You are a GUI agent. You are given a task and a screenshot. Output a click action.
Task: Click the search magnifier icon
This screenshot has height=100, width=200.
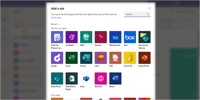click(x=148, y=14)
